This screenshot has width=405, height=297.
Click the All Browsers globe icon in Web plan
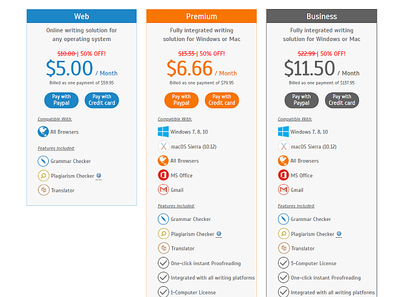click(x=43, y=132)
